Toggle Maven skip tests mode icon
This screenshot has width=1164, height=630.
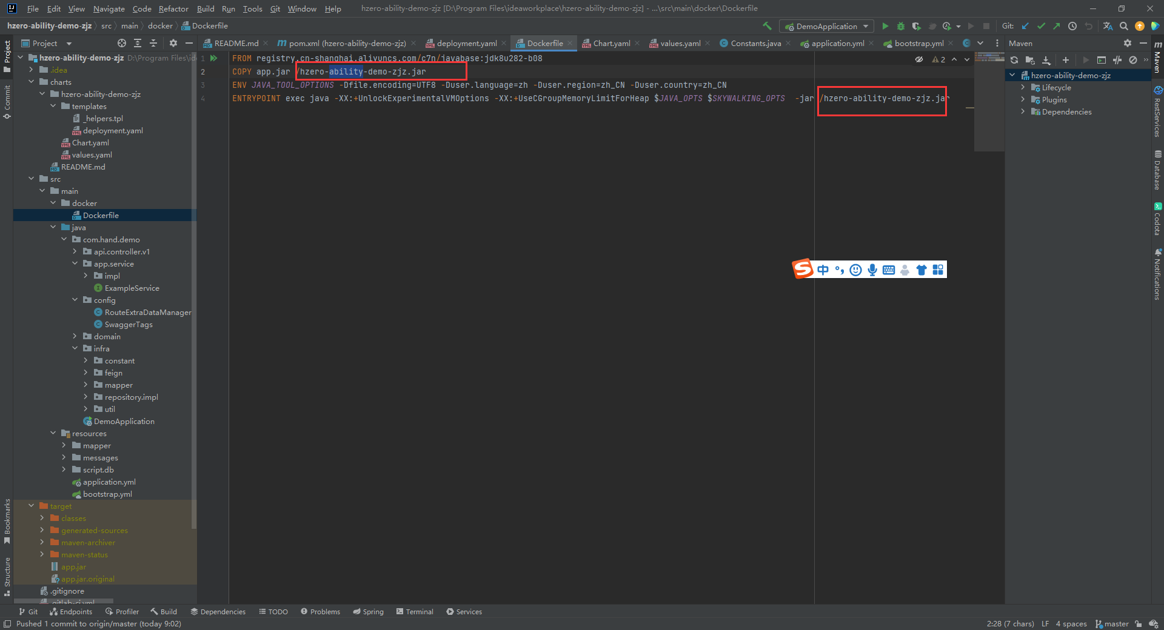pos(1132,60)
